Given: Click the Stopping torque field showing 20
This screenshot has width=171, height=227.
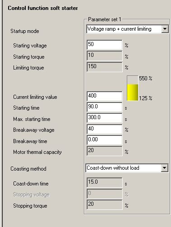Looking at the screenshot, I should click(104, 204).
